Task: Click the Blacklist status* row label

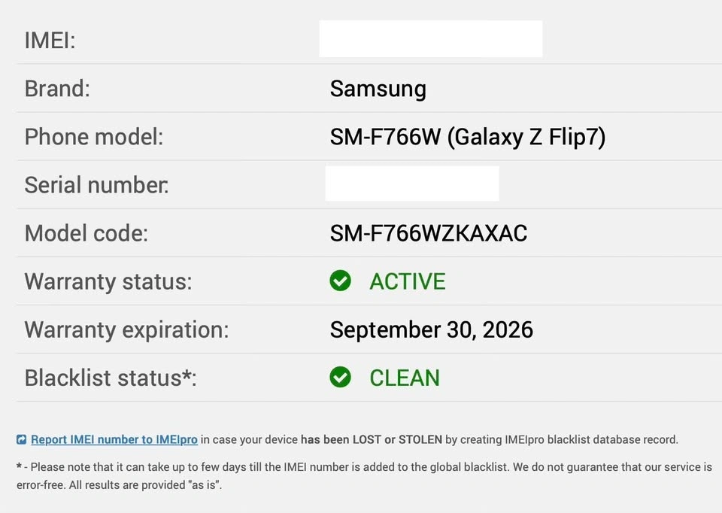Action: 110,378
